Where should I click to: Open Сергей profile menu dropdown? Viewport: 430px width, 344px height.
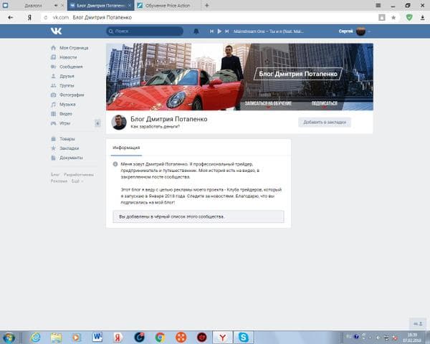point(355,32)
